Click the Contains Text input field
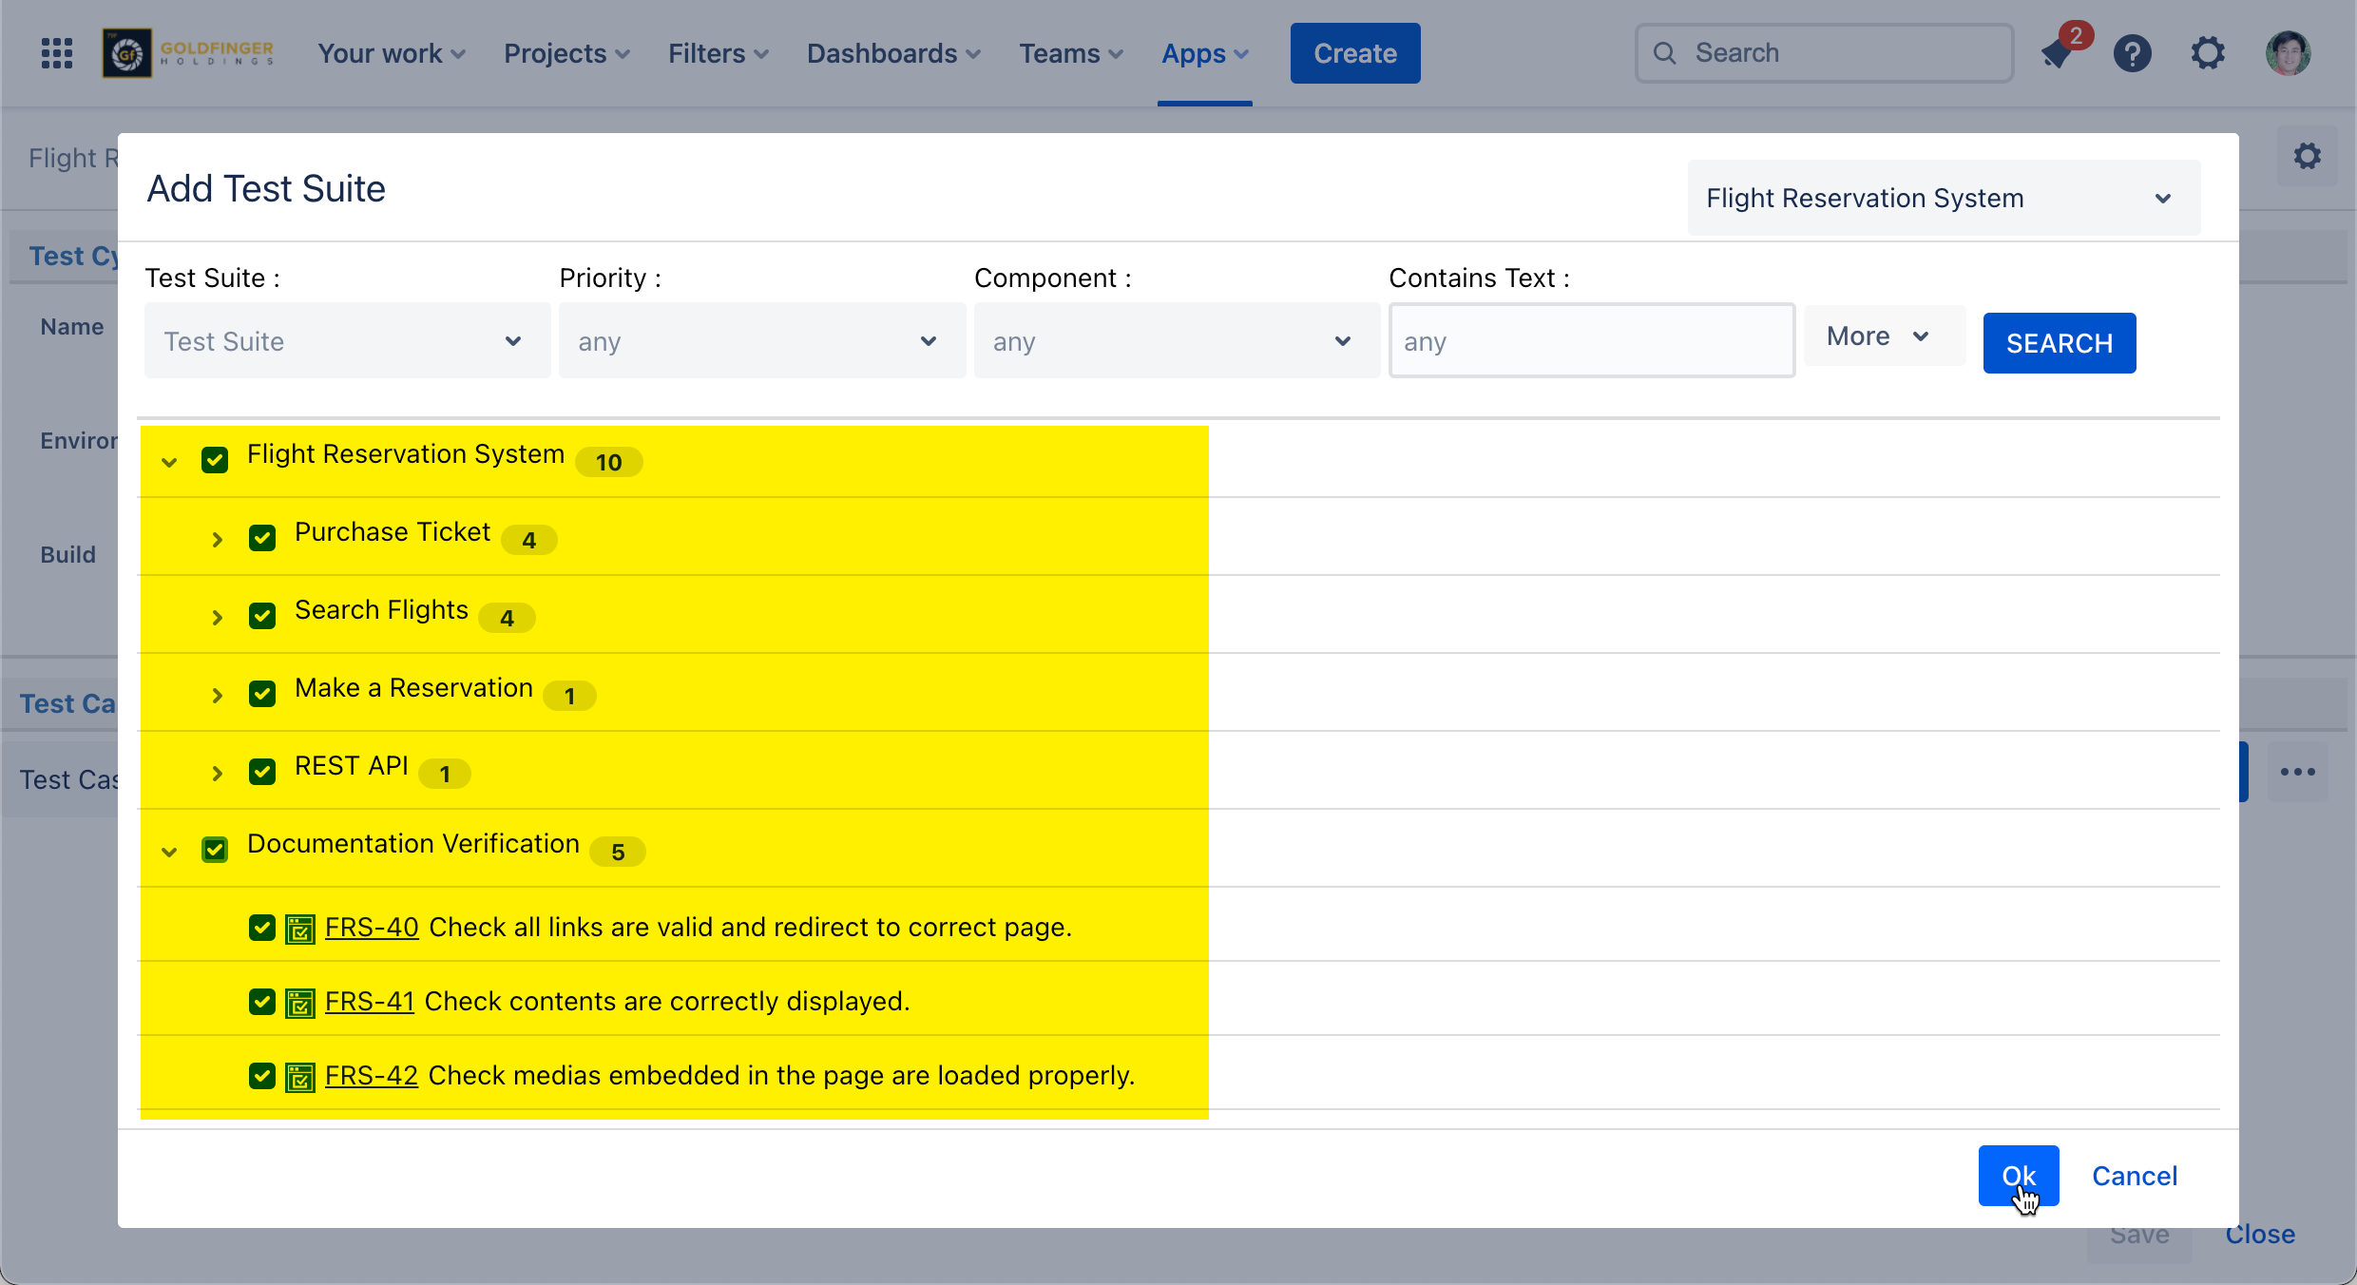Image resolution: width=2357 pixels, height=1285 pixels. [1591, 341]
